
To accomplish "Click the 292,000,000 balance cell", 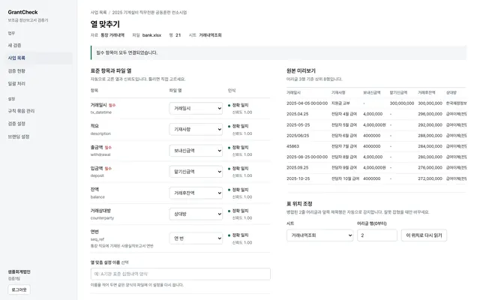I will (x=430, y=125).
